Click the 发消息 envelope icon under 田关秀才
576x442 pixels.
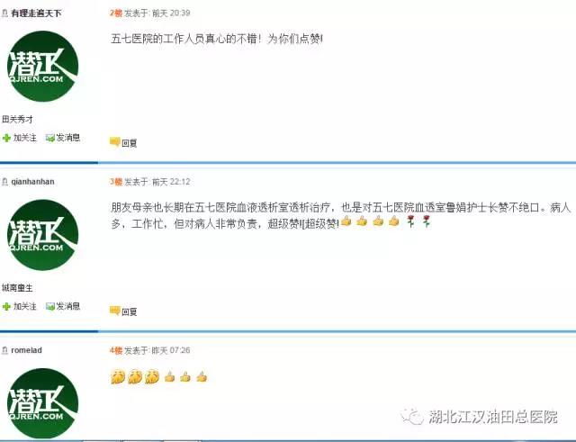(50, 138)
